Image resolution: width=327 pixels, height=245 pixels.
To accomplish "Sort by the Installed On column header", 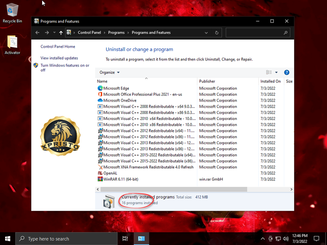I will [x=271, y=81].
